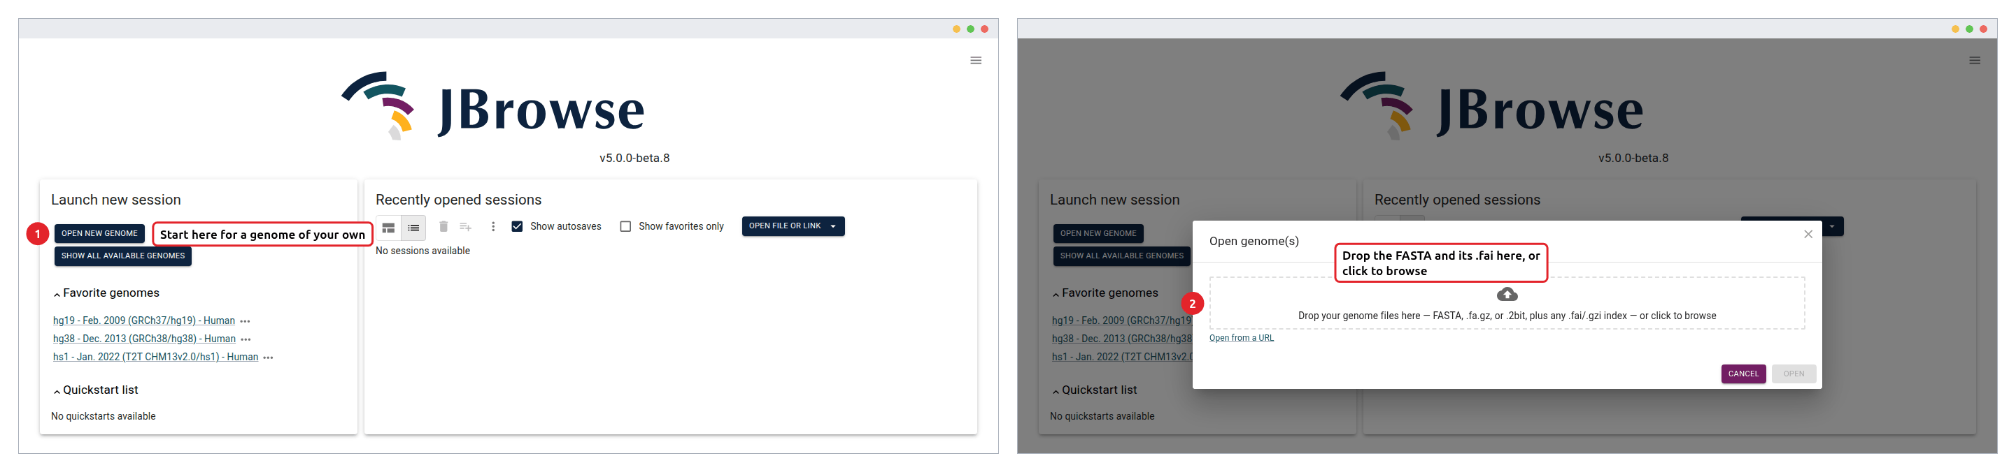Click 'Open genome(s)' dialog title
The image size is (2016, 472).
(1253, 241)
